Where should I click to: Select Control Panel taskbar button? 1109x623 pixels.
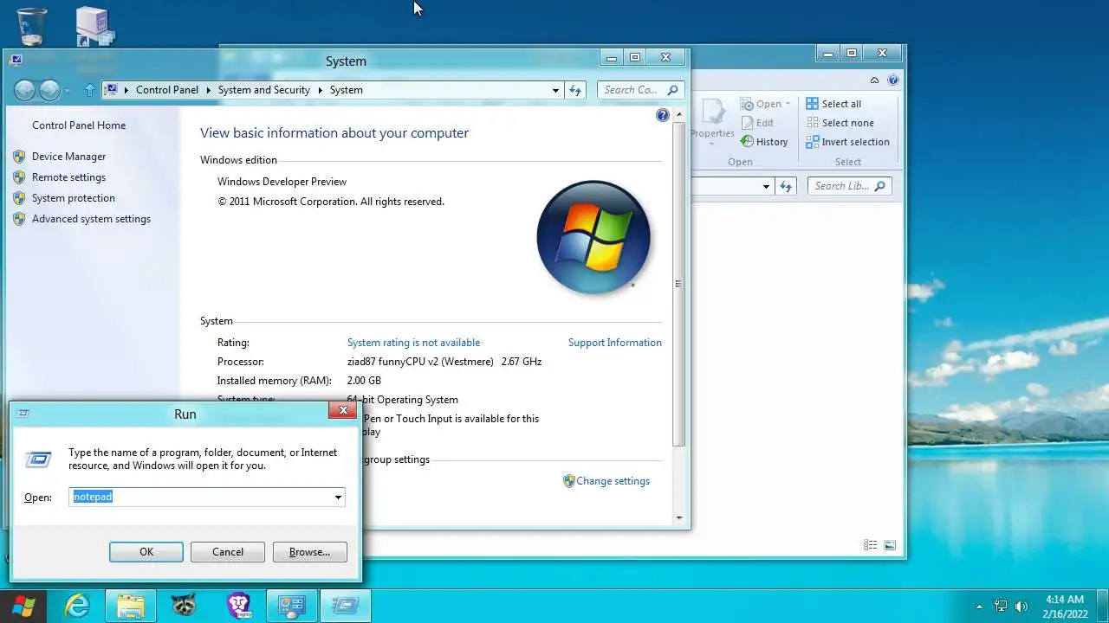pos(292,606)
